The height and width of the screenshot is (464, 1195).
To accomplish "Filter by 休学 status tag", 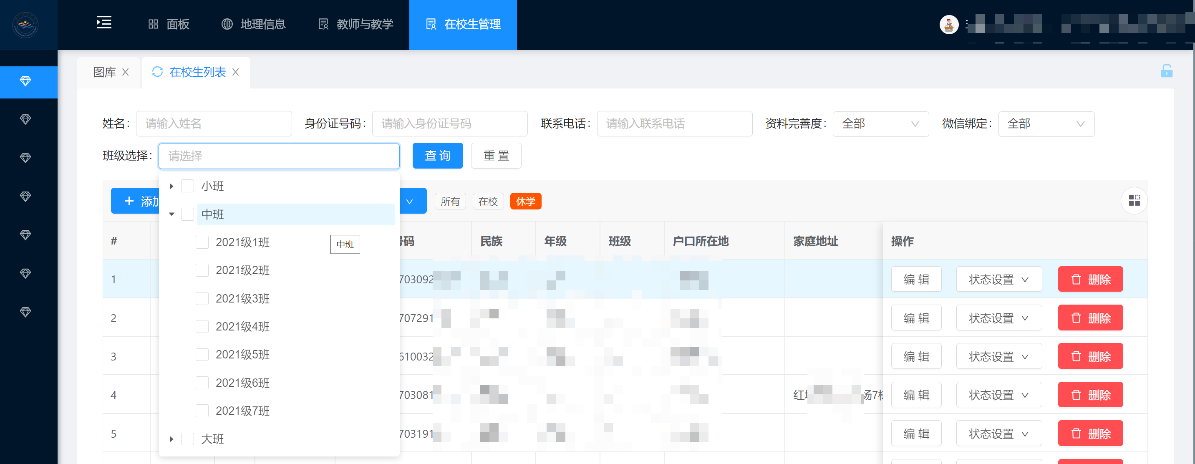I will [526, 202].
